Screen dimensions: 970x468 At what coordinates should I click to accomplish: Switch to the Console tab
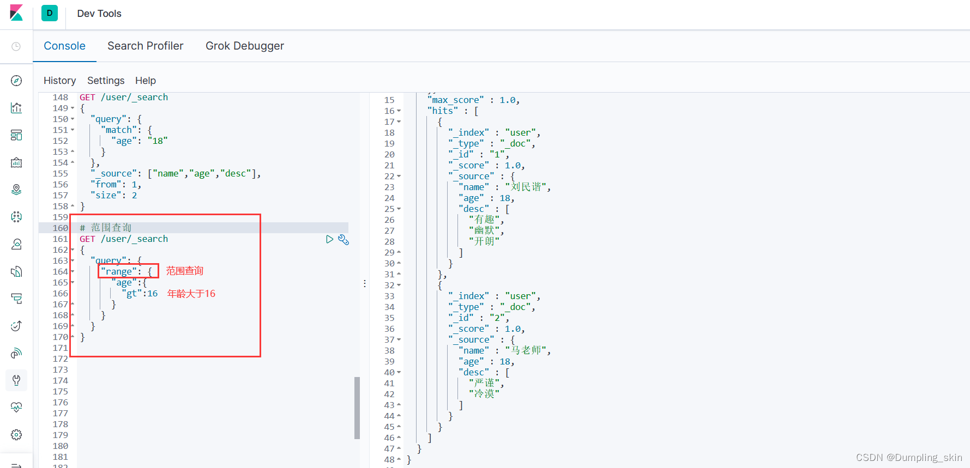pos(64,46)
